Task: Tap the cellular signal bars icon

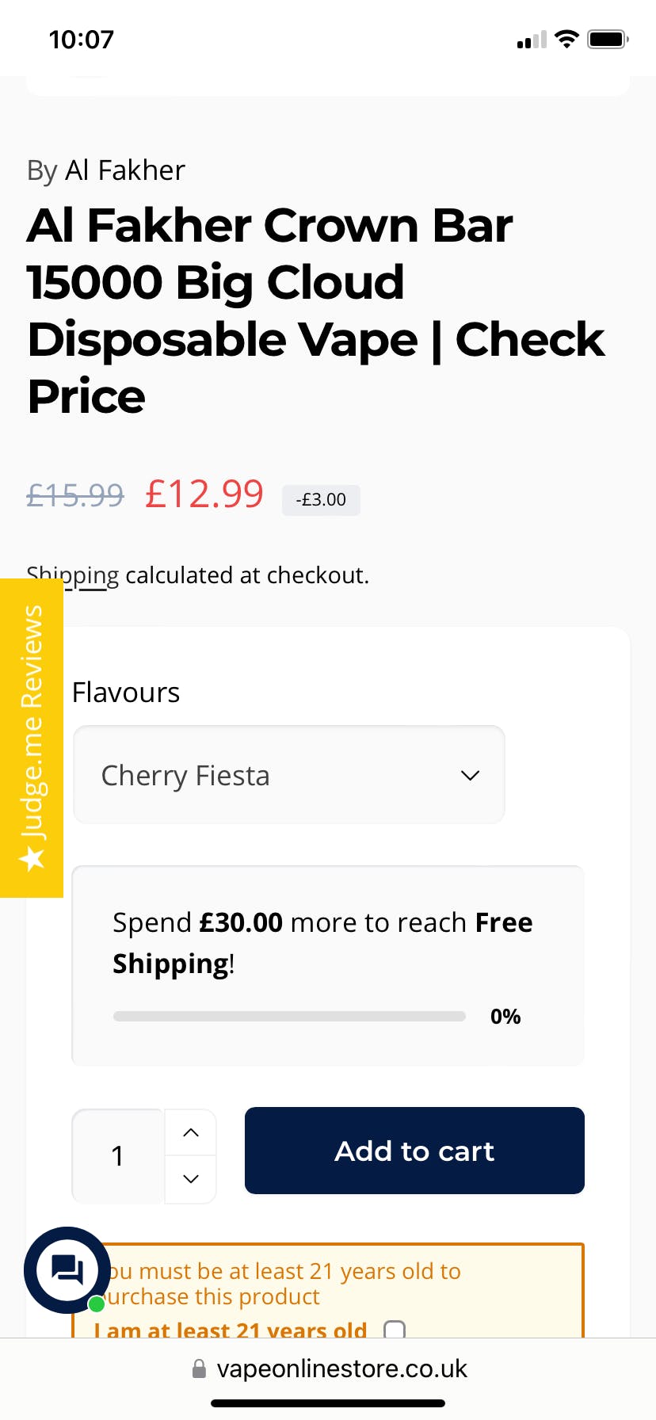Action: click(x=532, y=40)
